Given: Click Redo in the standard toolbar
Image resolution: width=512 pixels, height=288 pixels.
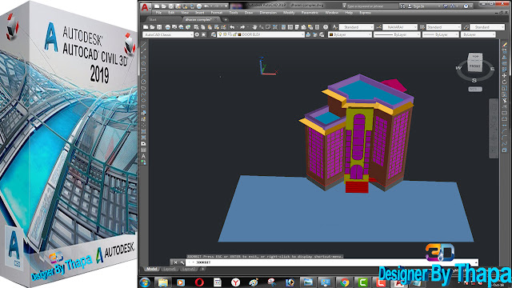Looking at the screenshot, I should (242, 27).
